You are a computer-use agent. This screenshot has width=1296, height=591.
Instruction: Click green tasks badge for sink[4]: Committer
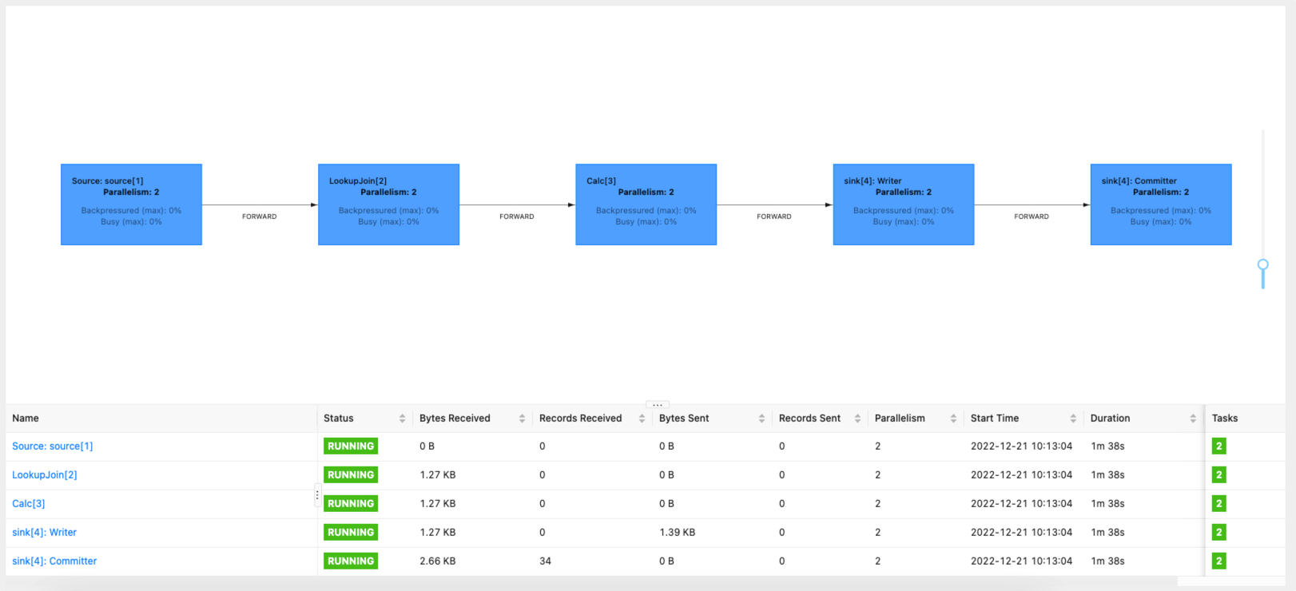pos(1218,561)
